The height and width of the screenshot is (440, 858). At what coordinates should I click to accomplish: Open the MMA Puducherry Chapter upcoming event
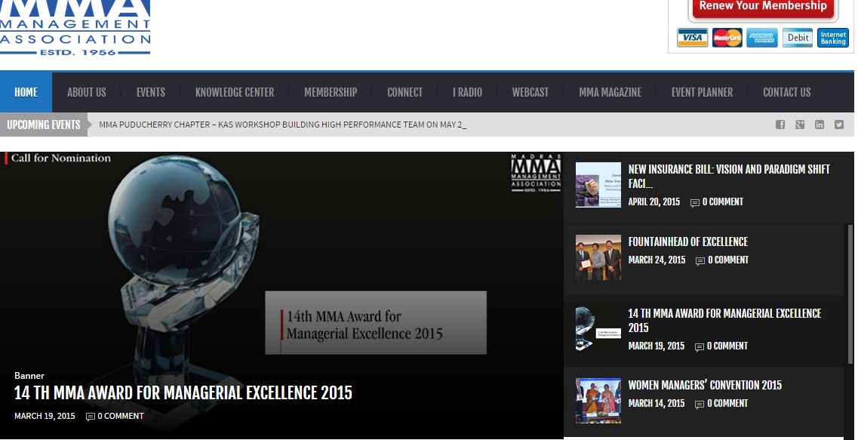(282, 125)
